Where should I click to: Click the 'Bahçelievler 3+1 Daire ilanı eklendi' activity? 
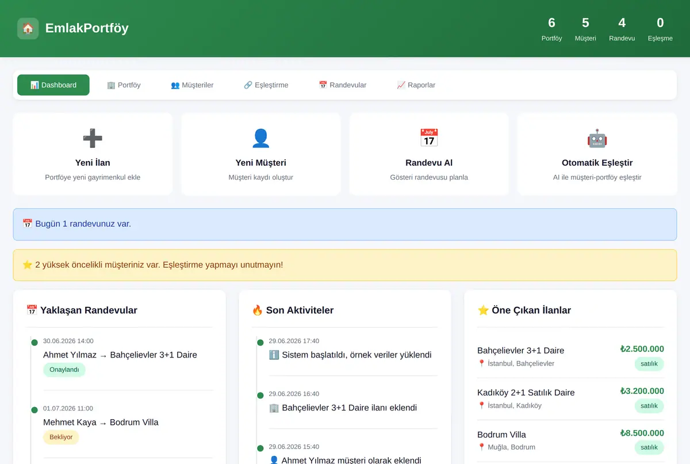[x=343, y=408]
